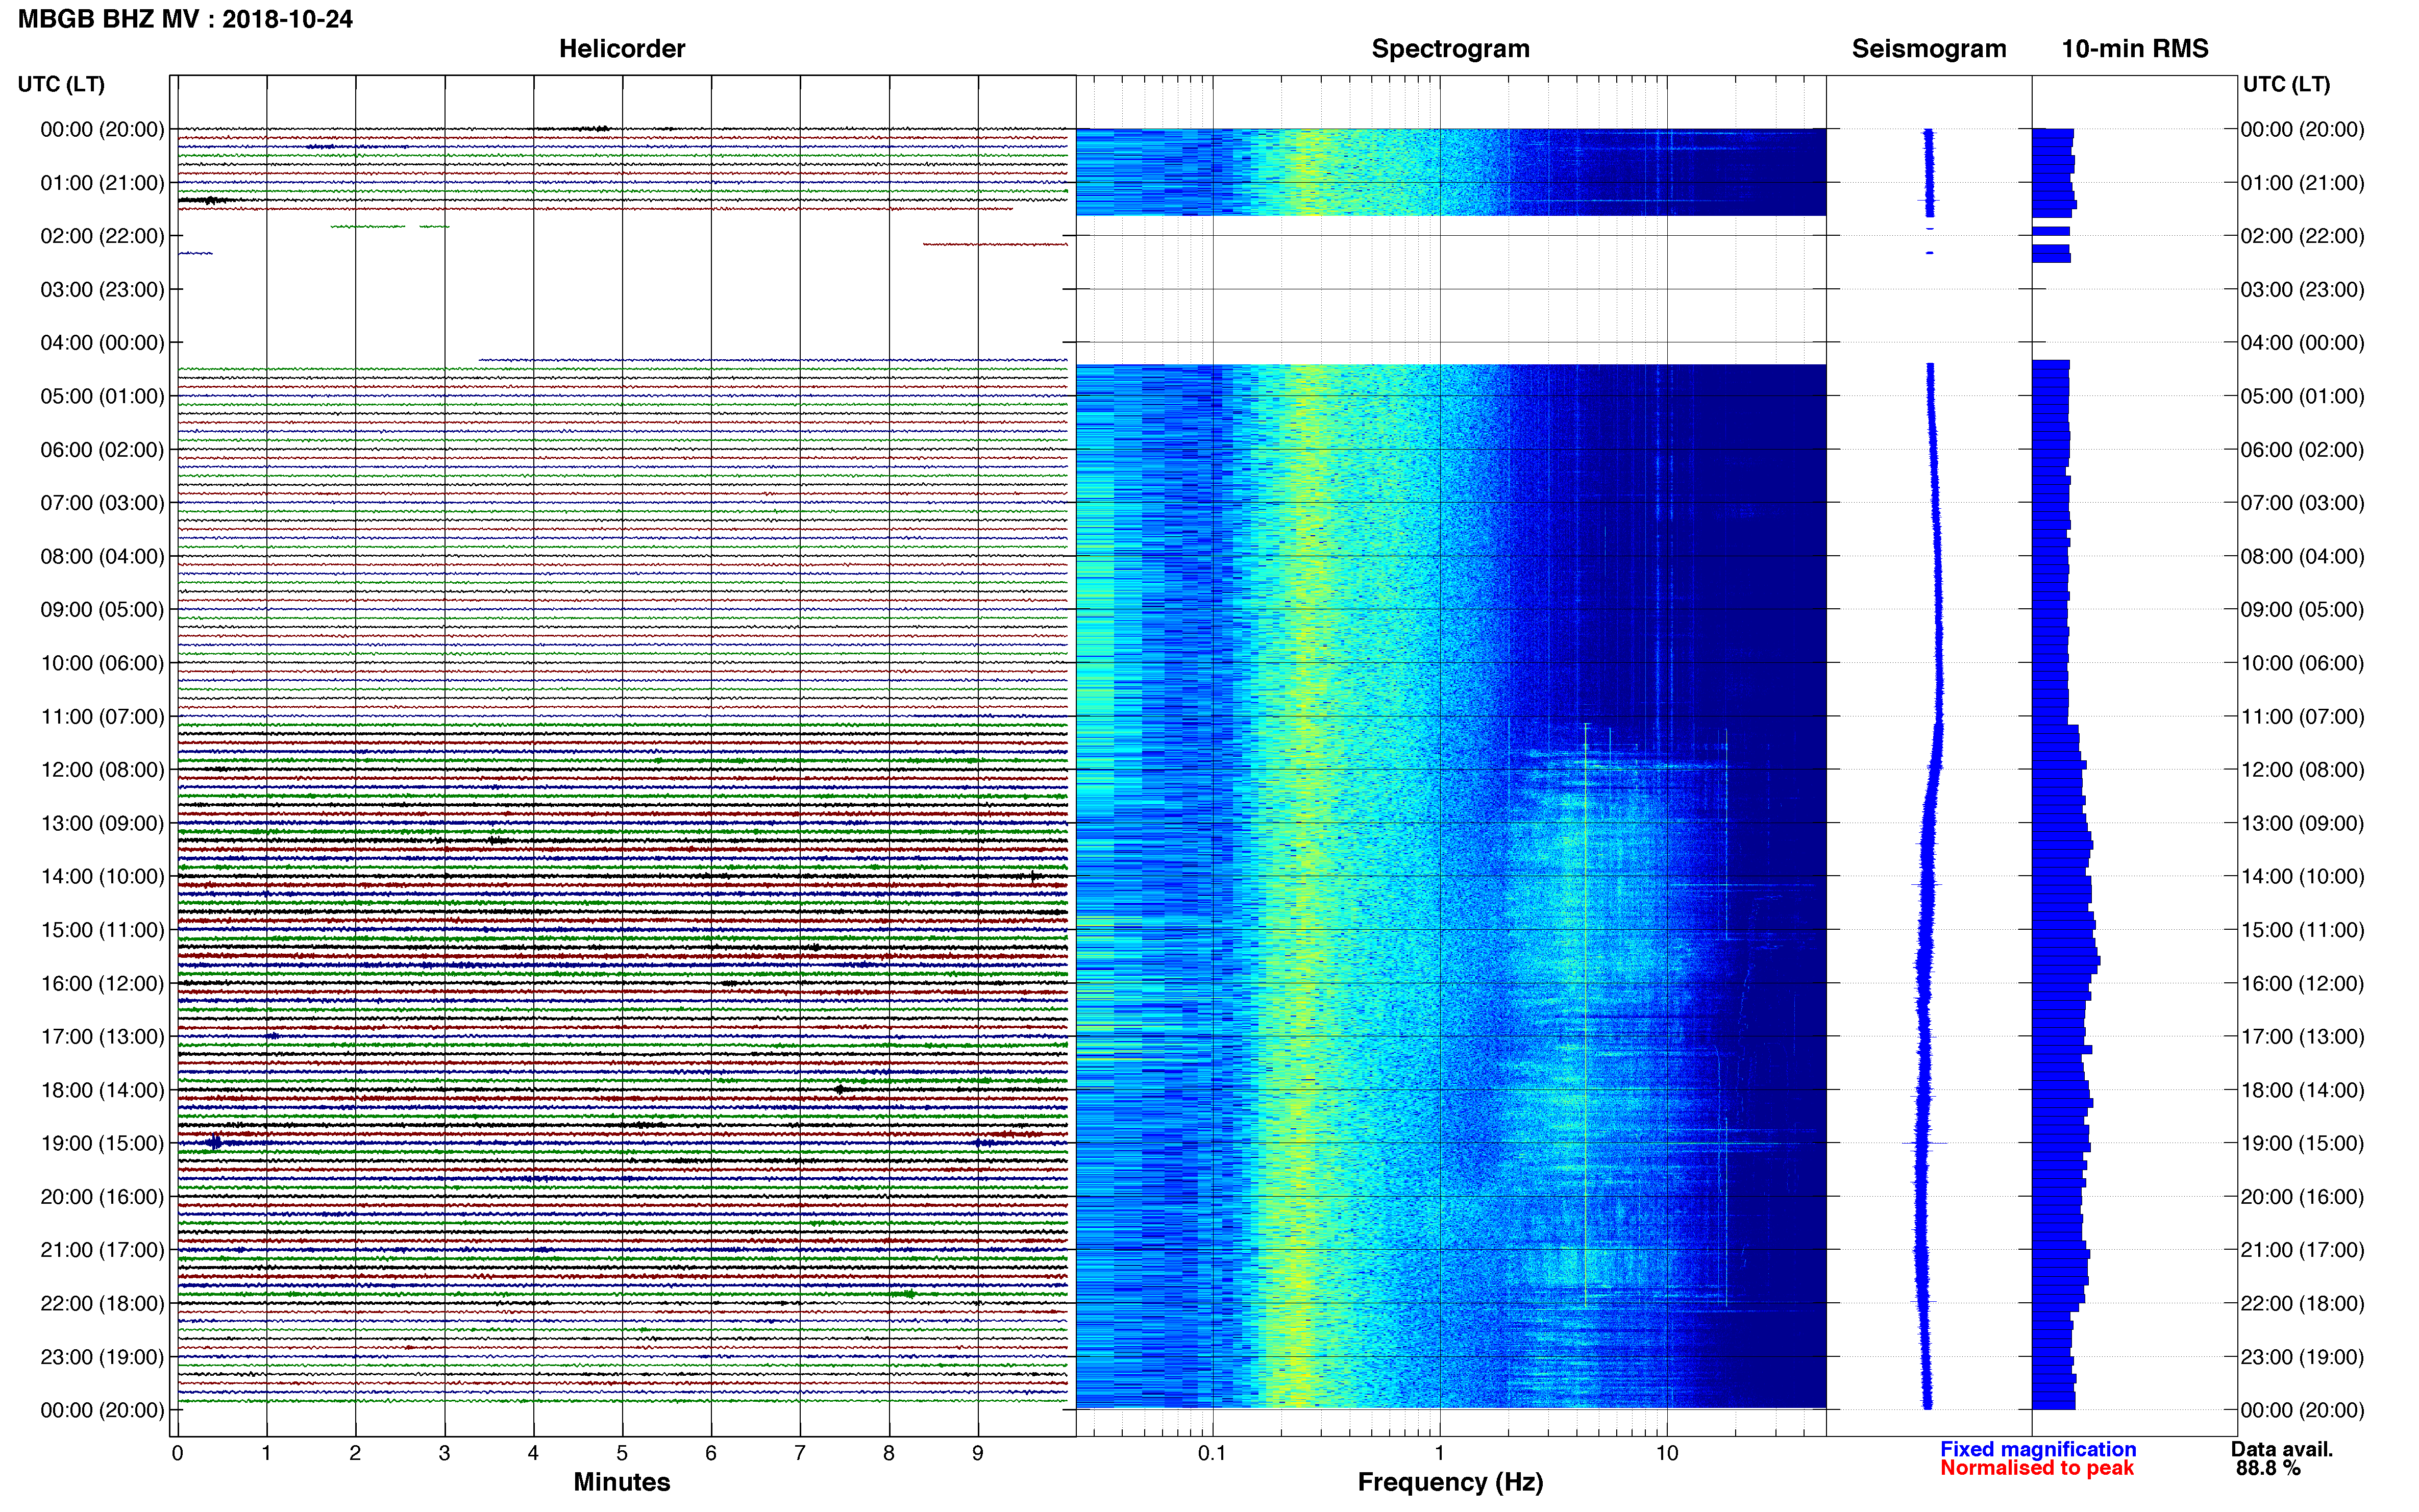The width and height of the screenshot is (2419, 1512).
Task: Click the Frequency axis tick label 10
Action: 1666,1453
